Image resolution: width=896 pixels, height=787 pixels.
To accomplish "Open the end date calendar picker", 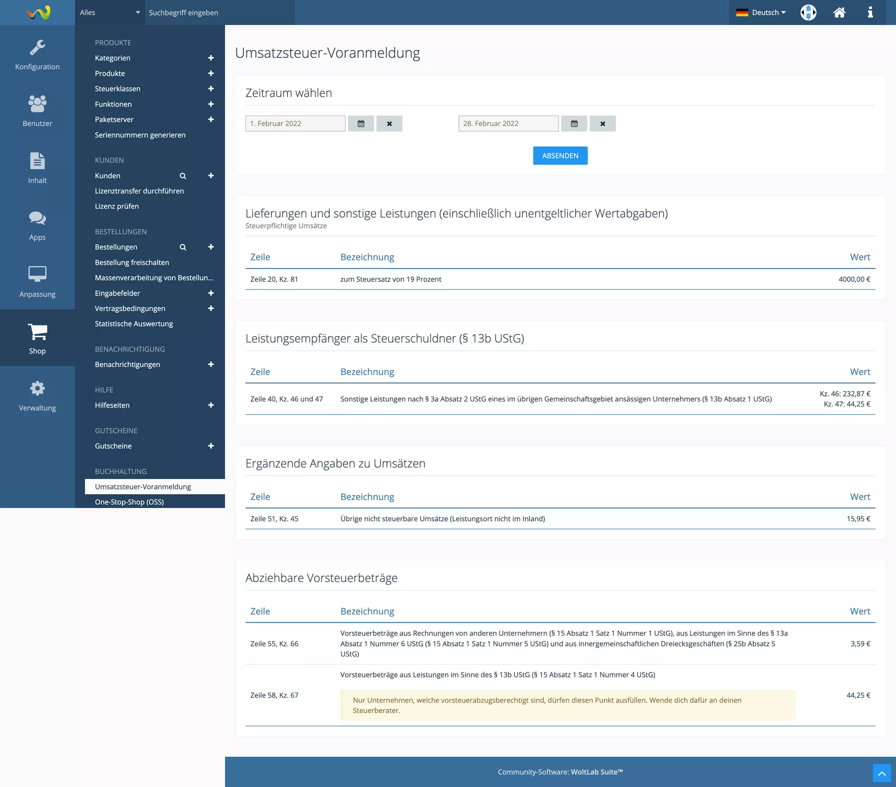I will [574, 123].
